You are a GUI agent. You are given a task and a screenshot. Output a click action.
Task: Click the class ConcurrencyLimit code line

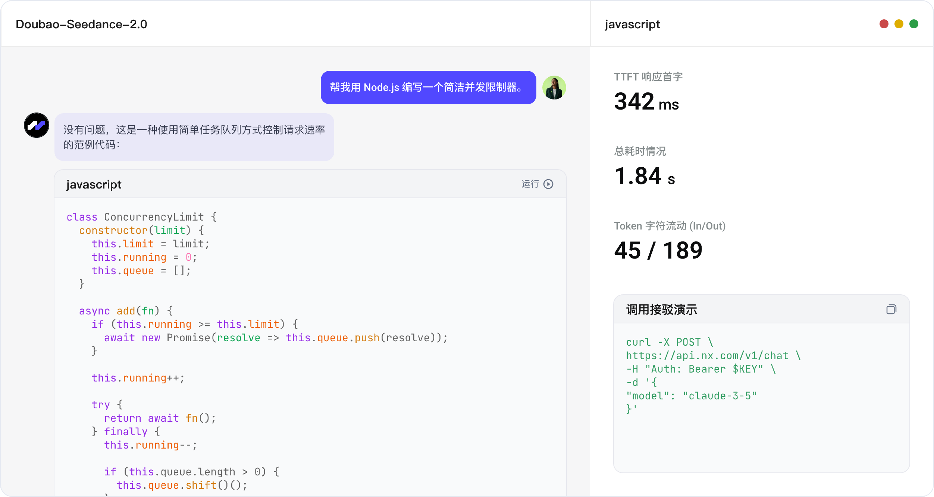142,217
